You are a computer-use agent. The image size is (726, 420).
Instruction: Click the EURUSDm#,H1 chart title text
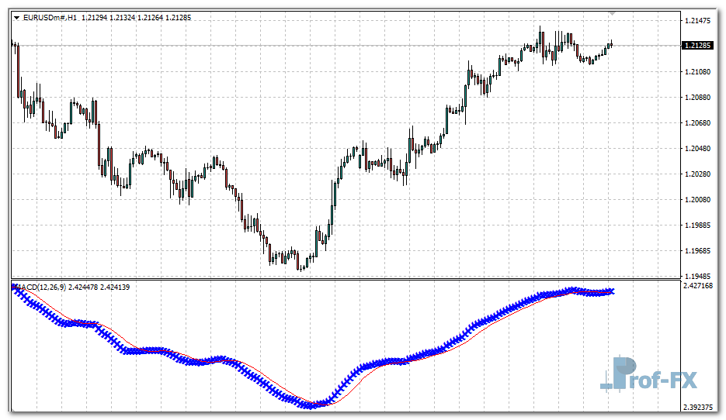pos(50,17)
